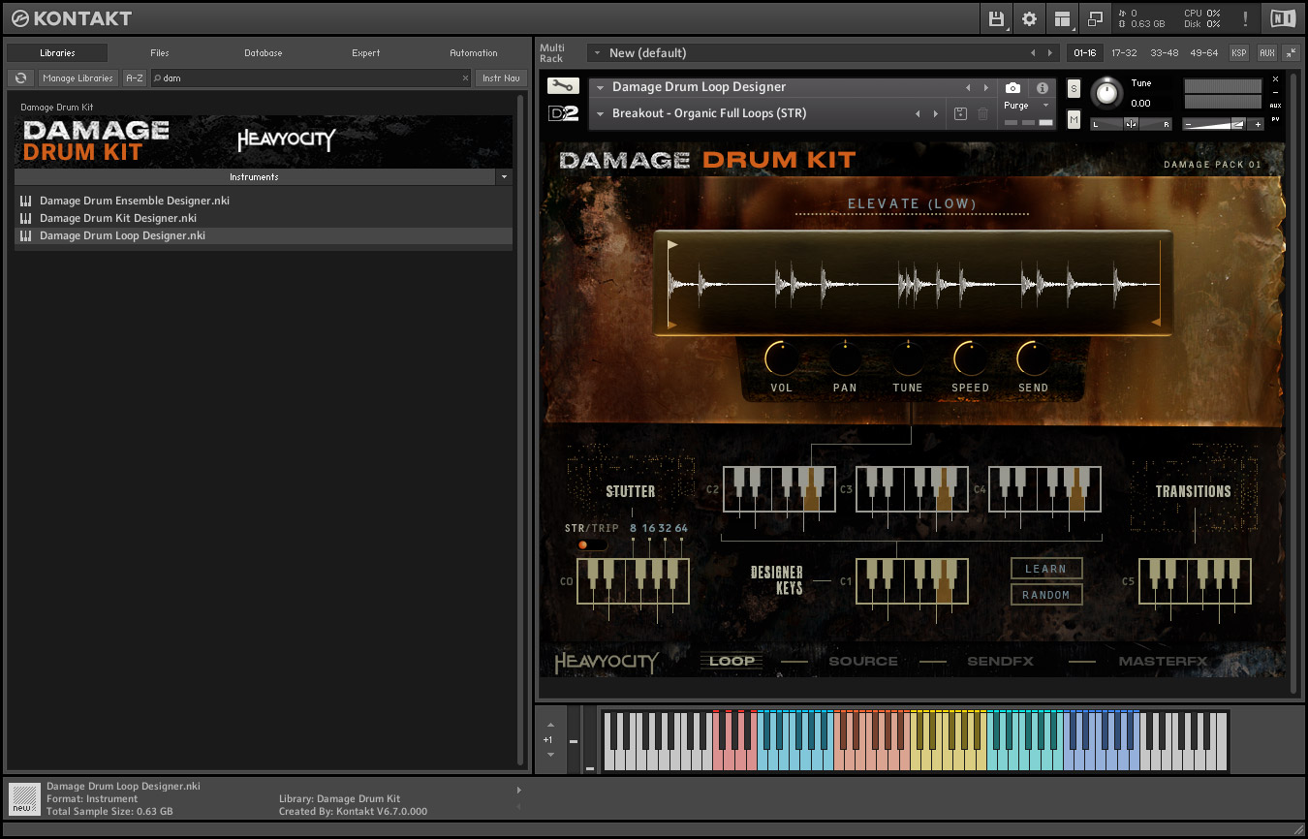1308x839 pixels.
Task: Flip the STR/TRIP stutter switch
Action: point(591,544)
